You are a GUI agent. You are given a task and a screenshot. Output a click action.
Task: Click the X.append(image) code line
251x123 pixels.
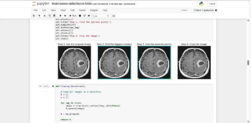(x=75, y=109)
